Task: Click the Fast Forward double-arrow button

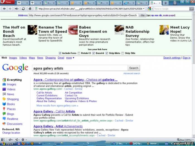Action: pos(16,9)
